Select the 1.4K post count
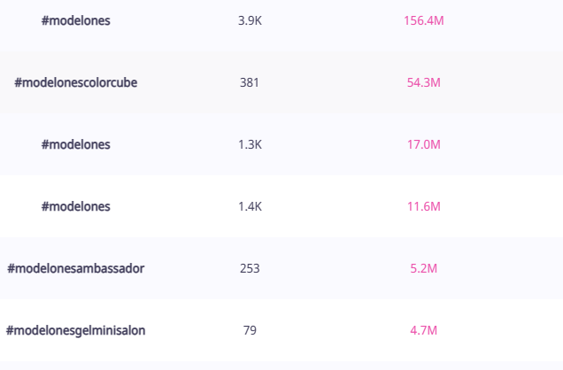The width and height of the screenshot is (563, 370). click(250, 206)
